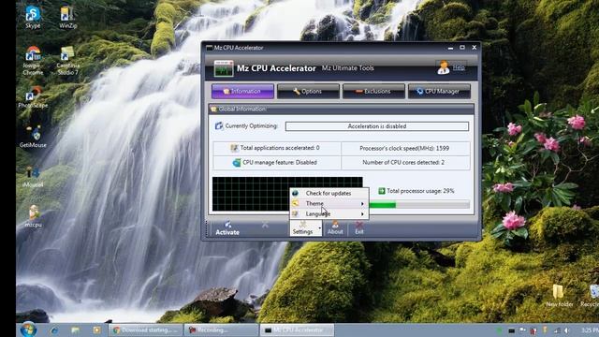Click the Language submenu arrow
Image resolution: width=599 pixels, height=337 pixels.
[x=362, y=214]
